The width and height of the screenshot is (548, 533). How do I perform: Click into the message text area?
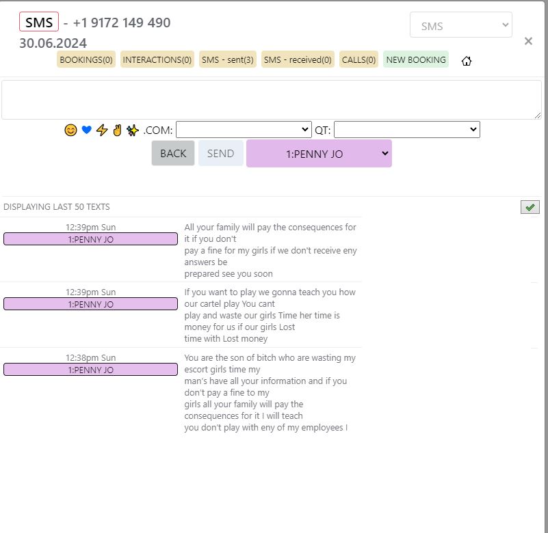(271, 100)
